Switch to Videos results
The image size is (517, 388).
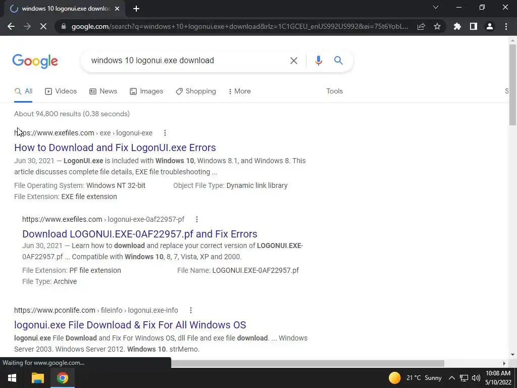coord(61,91)
